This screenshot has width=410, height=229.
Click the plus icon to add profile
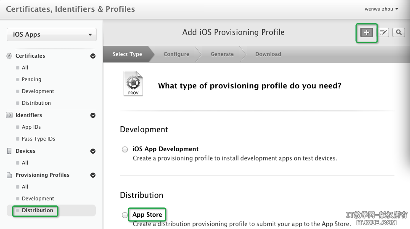[x=367, y=32]
